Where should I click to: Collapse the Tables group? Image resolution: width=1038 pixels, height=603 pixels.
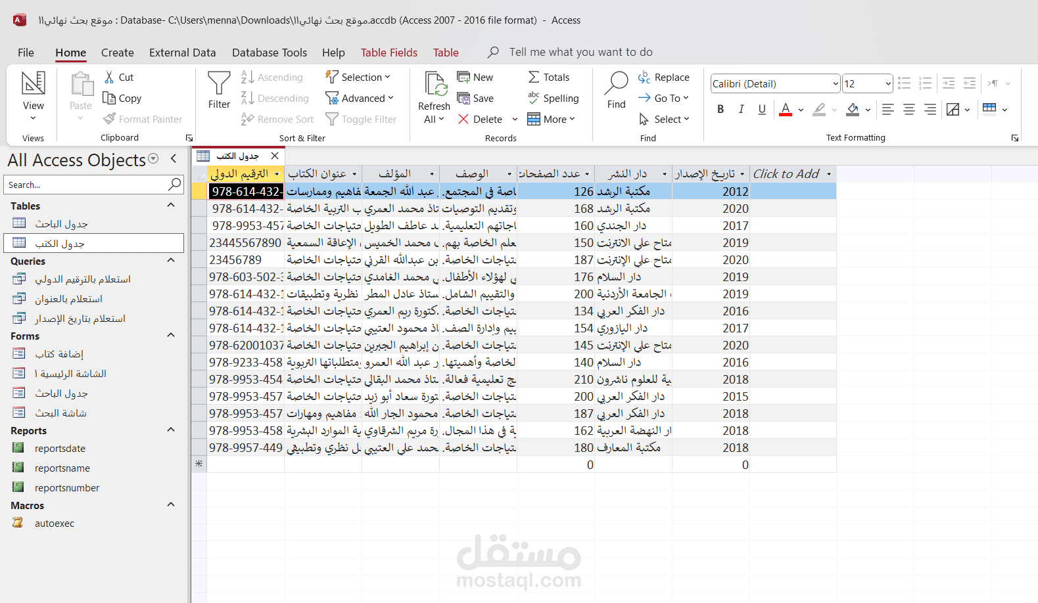pos(171,206)
